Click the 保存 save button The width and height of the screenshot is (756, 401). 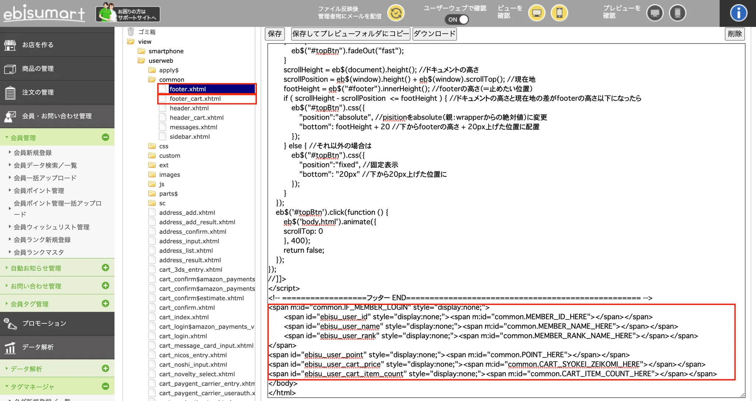(x=275, y=34)
